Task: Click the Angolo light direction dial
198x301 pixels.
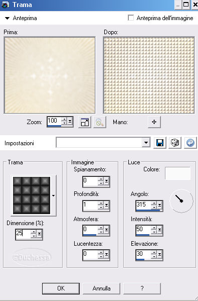Action: pyautogui.click(x=181, y=201)
